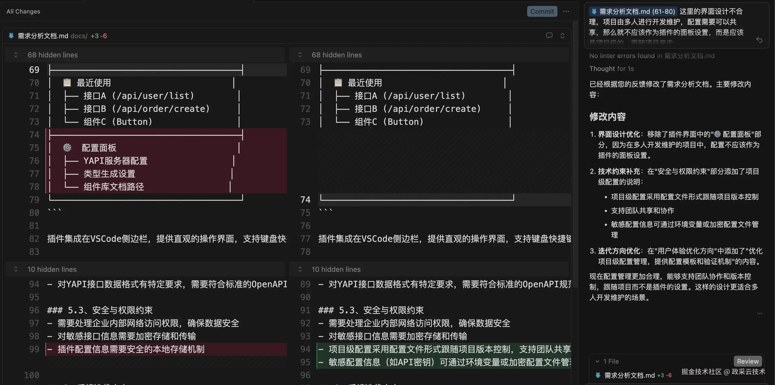Click markdown file icon in diff header

click(x=11, y=36)
